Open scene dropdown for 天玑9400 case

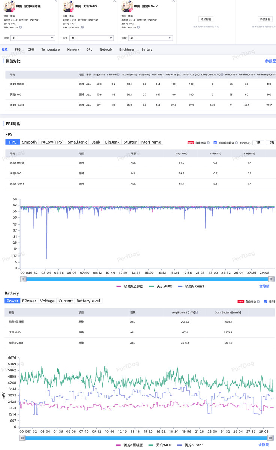coord(92,38)
